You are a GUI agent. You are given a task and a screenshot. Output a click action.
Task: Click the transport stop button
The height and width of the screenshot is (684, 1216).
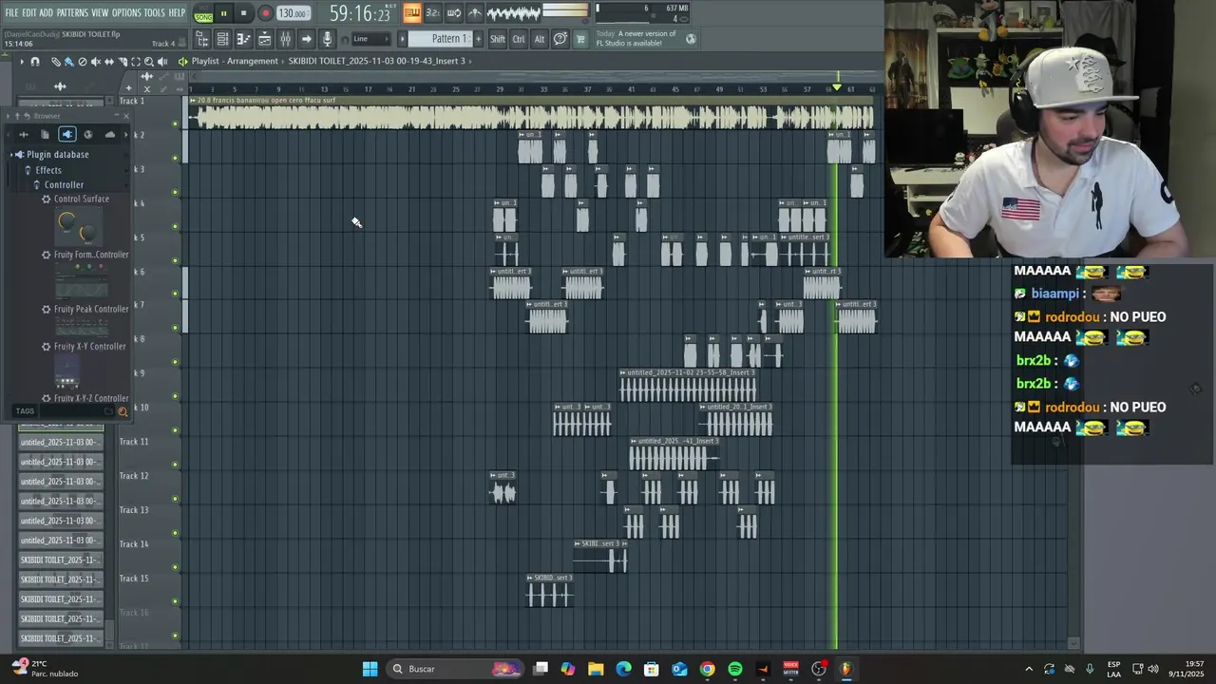coord(243,13)
